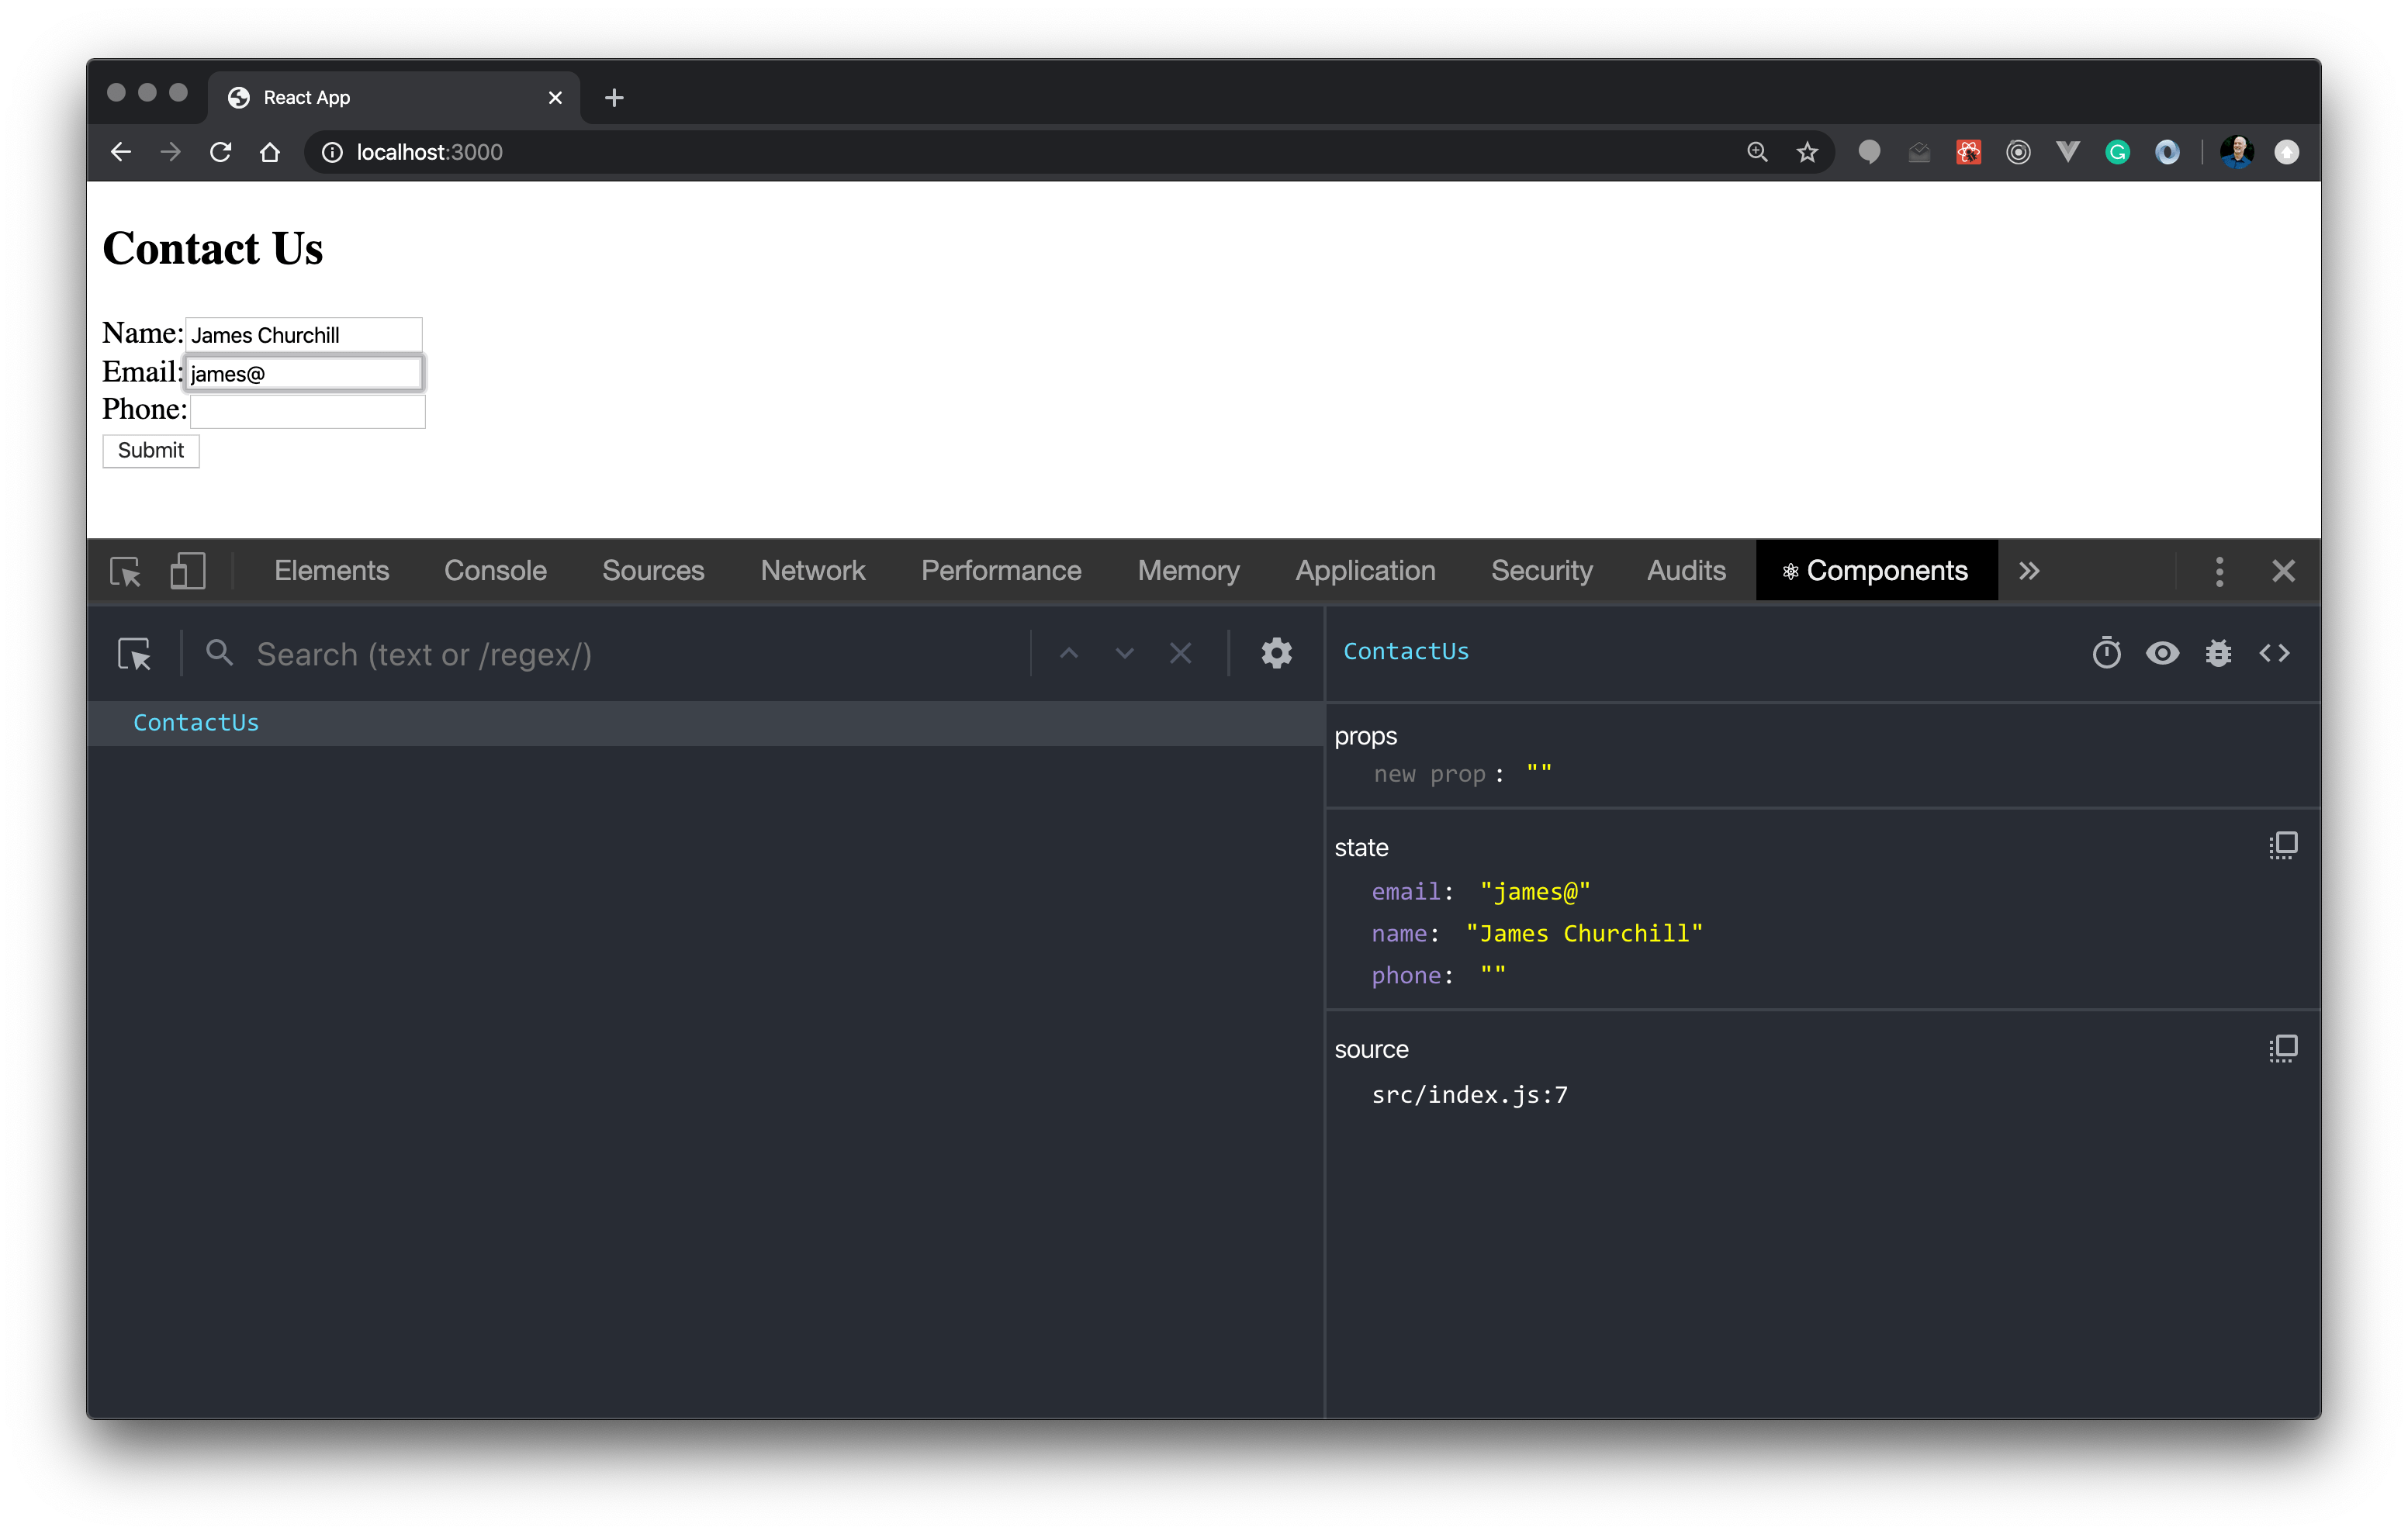Screen dimensions: 2408x1534
Task: Select the ContactUs component in the tree
Action: pyautogui.click(x=196, y=722)
